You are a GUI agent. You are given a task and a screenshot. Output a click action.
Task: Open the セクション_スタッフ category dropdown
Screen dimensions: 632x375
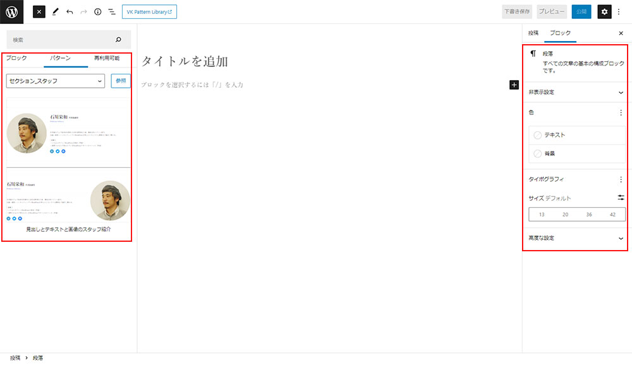(55, 81)
